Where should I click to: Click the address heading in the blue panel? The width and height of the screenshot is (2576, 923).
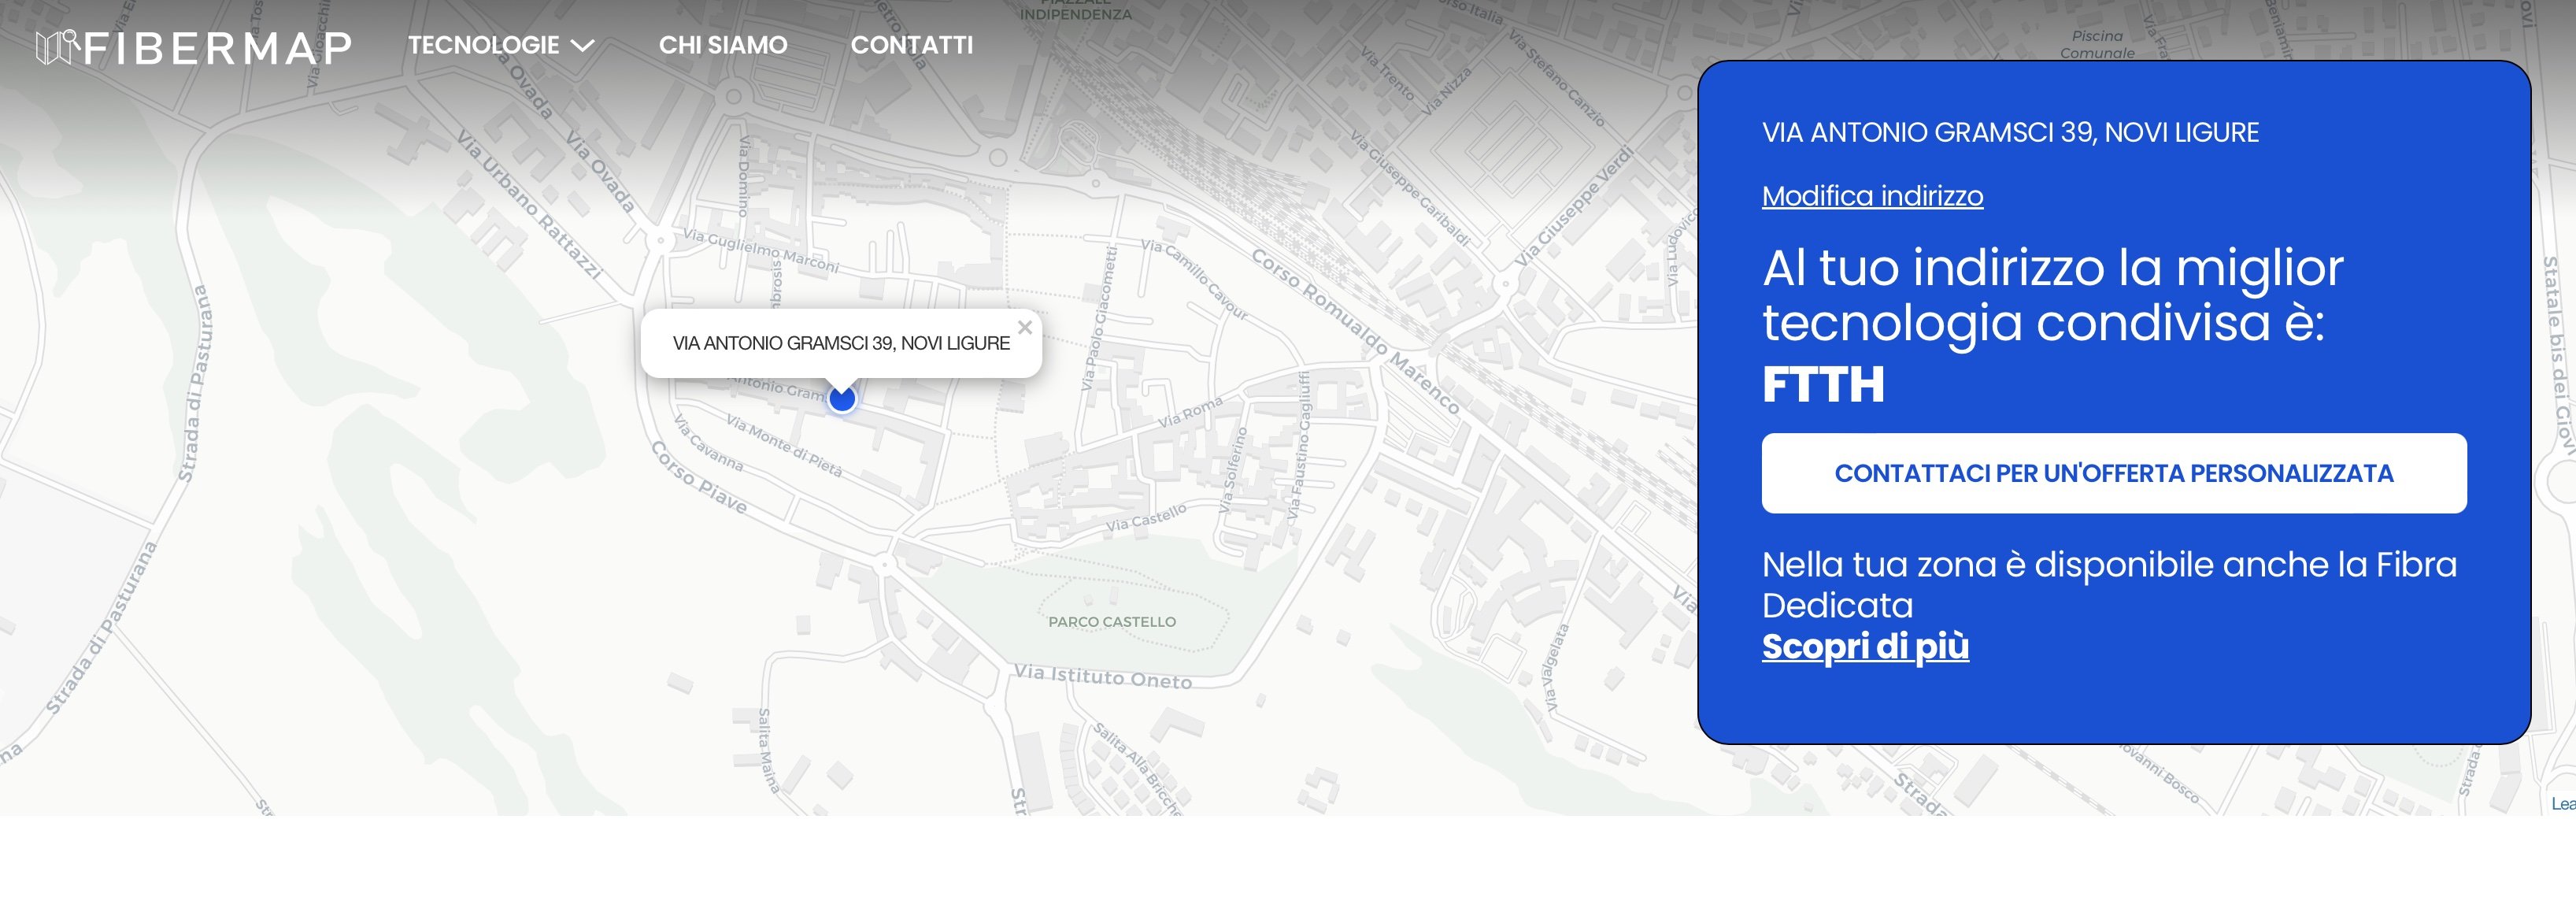tap(2009, 132)
